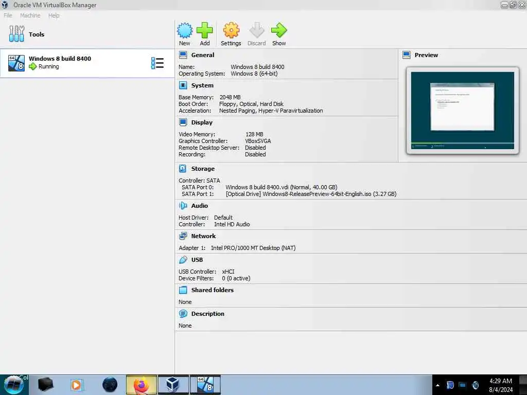Click the Windows 8 build 8400.vdi disk entry
This screenshot has width=527, height=395.
tap(282, 187)
